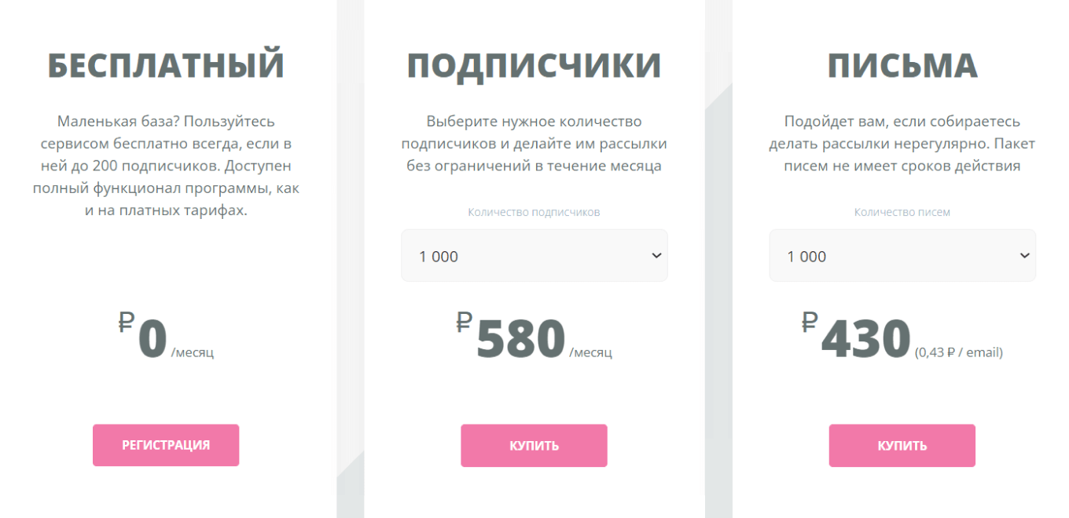This screenshot has height=518, width=1069.
Task: Select the ПИСЬМА plan title
Action: (x=902, y=63)
